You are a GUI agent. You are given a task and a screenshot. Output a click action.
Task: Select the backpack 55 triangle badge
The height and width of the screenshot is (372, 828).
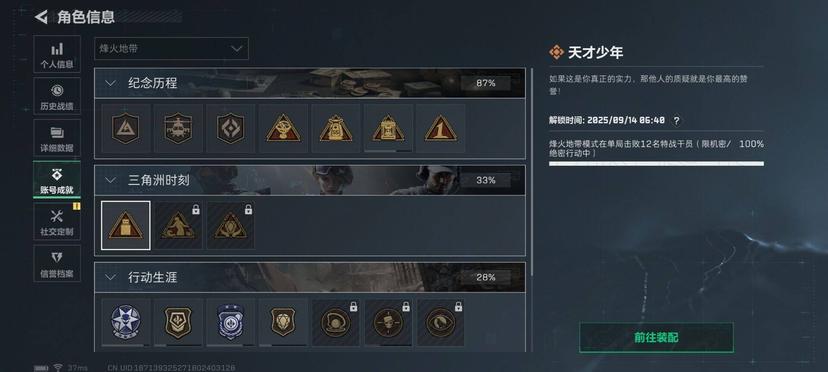[x=336, y=128]
